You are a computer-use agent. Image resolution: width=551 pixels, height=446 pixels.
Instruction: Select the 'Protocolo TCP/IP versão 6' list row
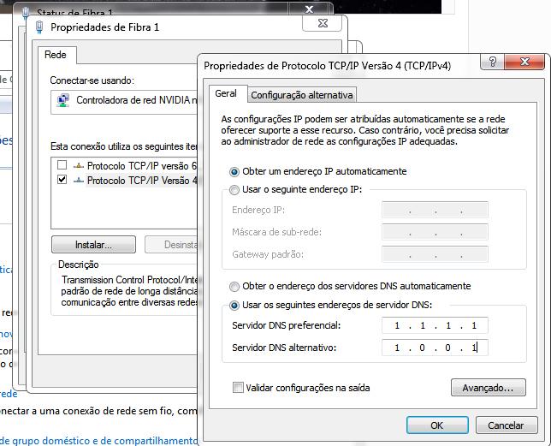click(x=125, y=165)
